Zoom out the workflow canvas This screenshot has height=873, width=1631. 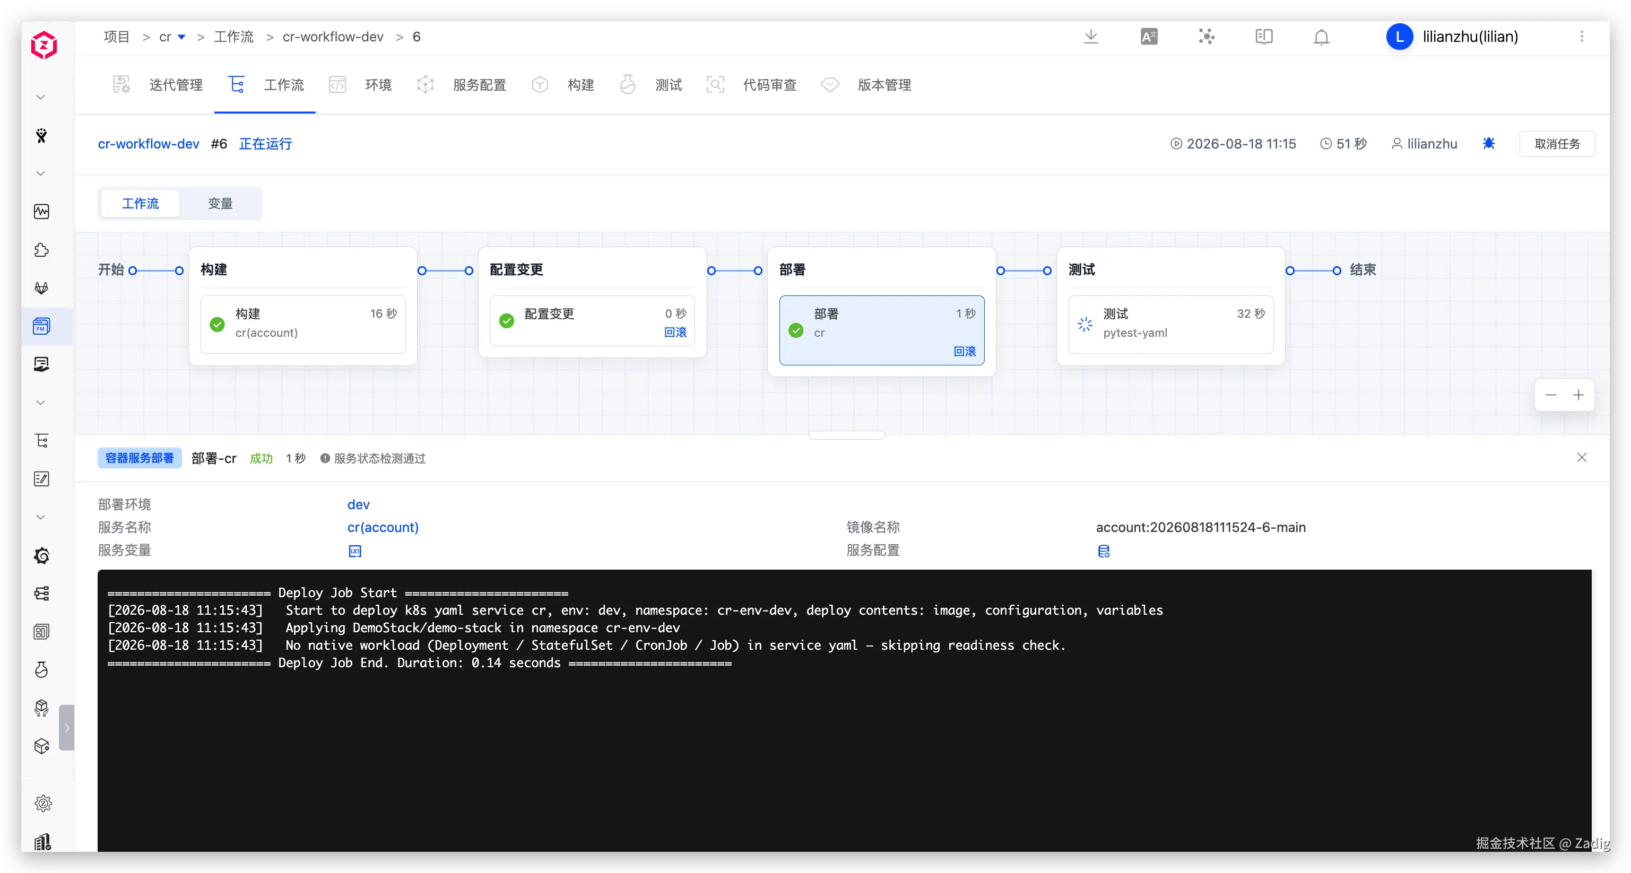pyautogui.click(x=1550, y=395)
